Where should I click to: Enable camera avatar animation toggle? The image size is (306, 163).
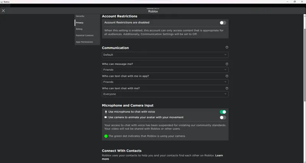click(x=223, y=118)
